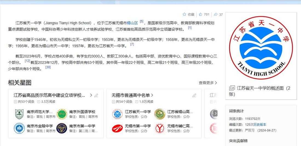
Task: Click the next arrow on star map carousel
Action: tap(215, 114)
